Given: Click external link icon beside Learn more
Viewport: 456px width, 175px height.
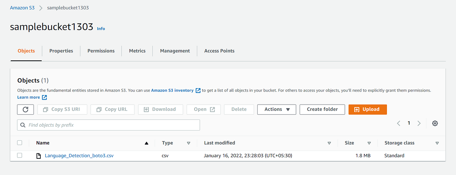Looking at the screenshot, I should tap(45, 97).
